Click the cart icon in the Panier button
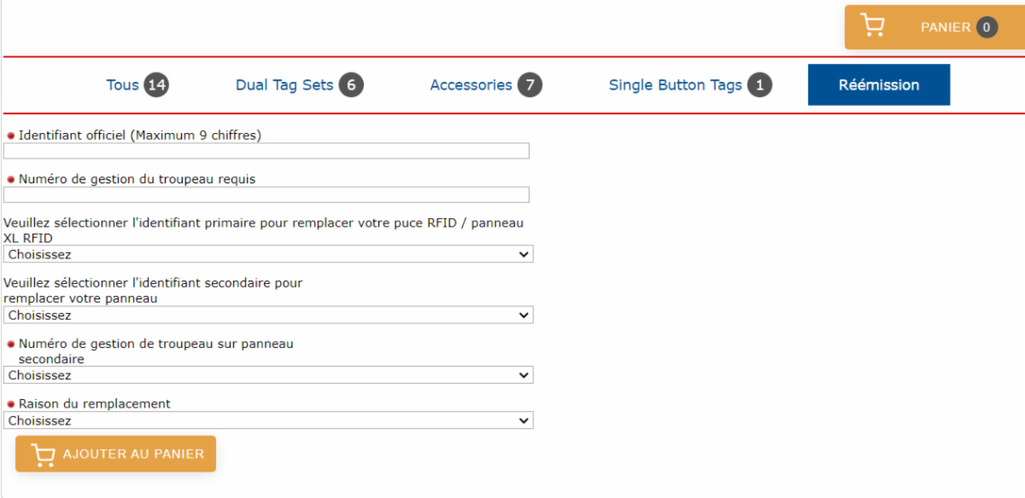Viewport: 1025px width, 498px height. (872, 26)
